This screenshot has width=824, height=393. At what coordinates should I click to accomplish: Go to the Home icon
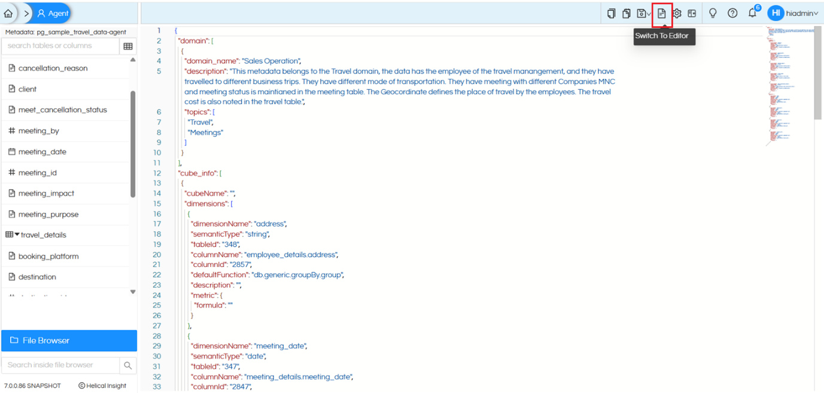[8, 13]
